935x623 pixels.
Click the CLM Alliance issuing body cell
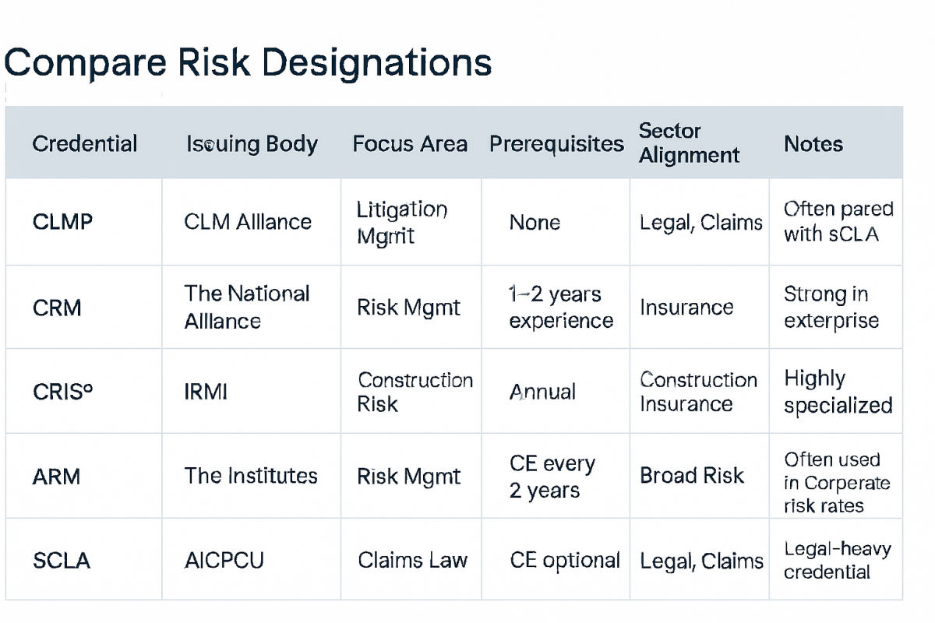(248, 222)
